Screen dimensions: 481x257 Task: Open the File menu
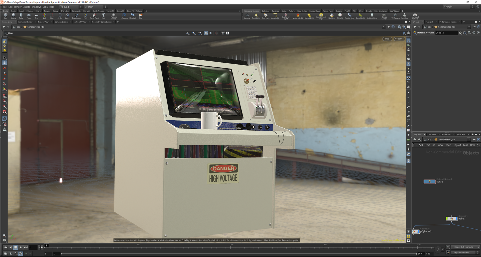coord(5,7)
